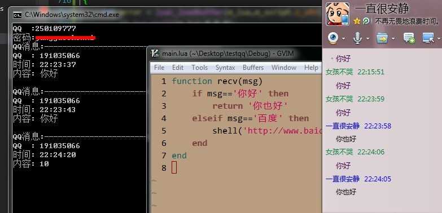This screenshot has height=213, width=442.
Task: Click the chat header '一直很安静 22:24:05'
Action: click(358, 179)
